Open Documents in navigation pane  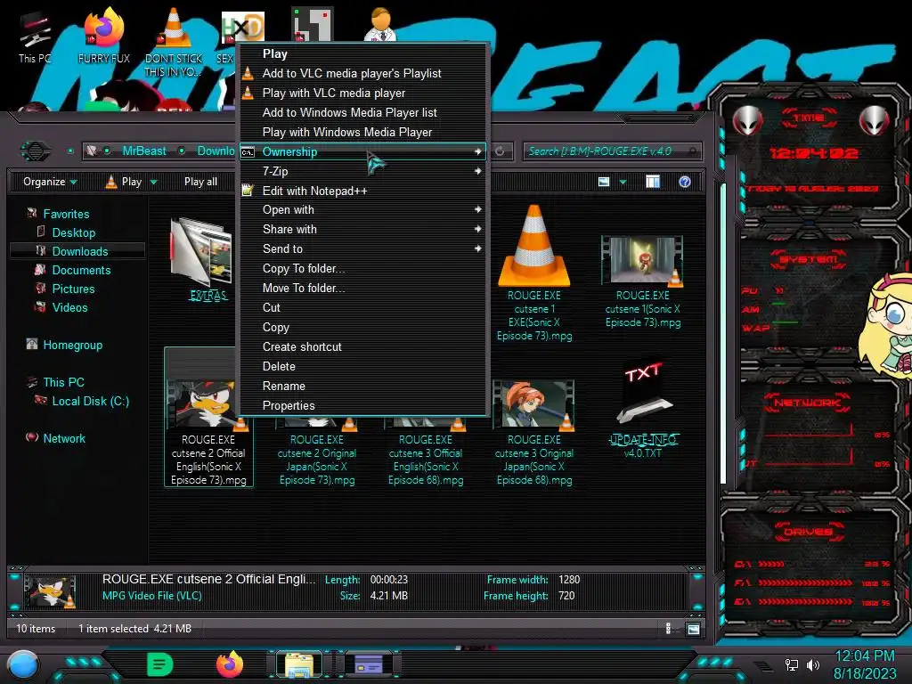pos(81,271)
